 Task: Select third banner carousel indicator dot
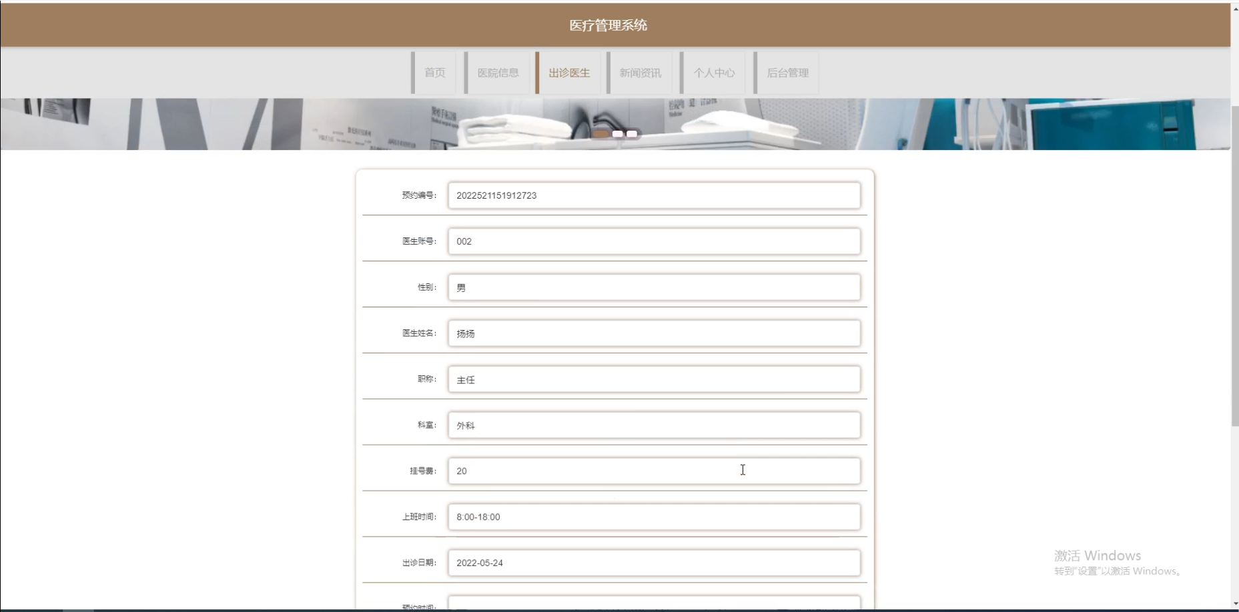point(632,134)
